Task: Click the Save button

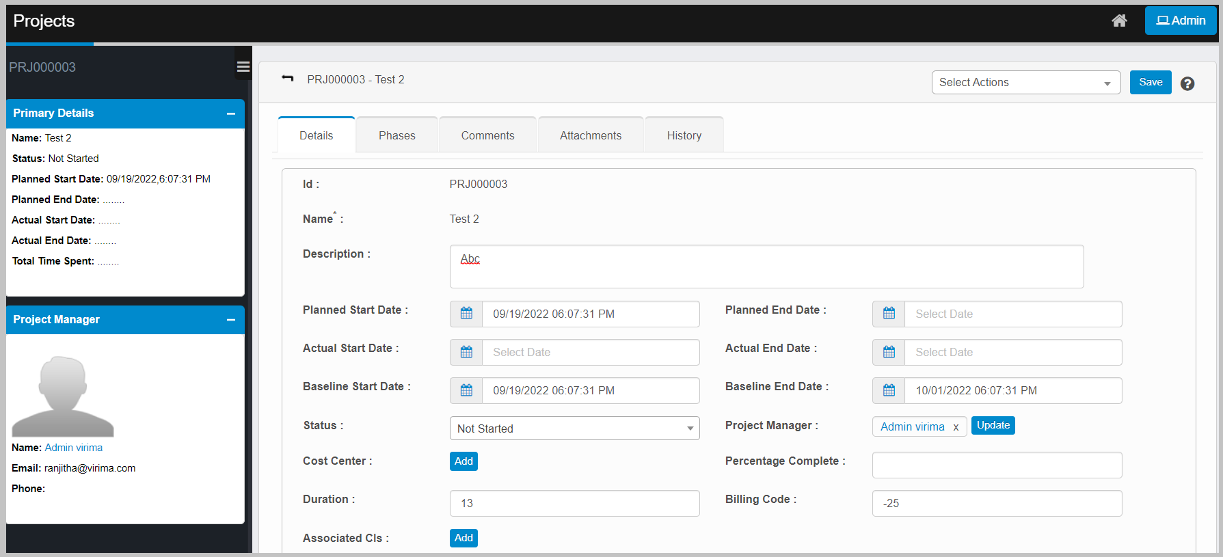Action: 1151,82
